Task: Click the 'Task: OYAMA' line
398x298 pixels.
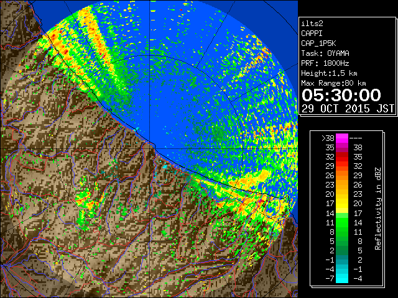Action: pyautogui.click(x=325, y=53)
